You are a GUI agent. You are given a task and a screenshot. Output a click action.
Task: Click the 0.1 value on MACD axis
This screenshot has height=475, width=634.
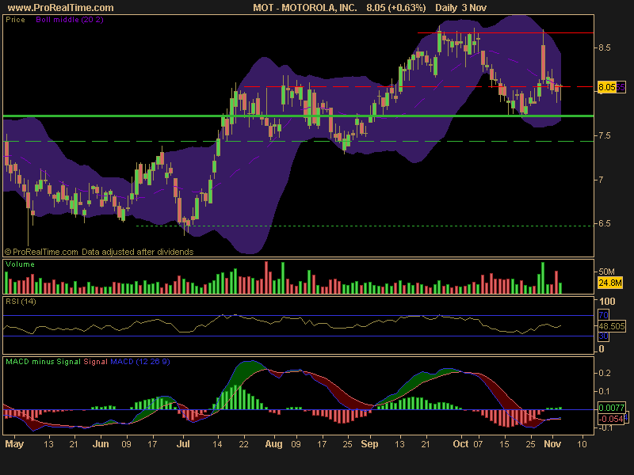604,391
